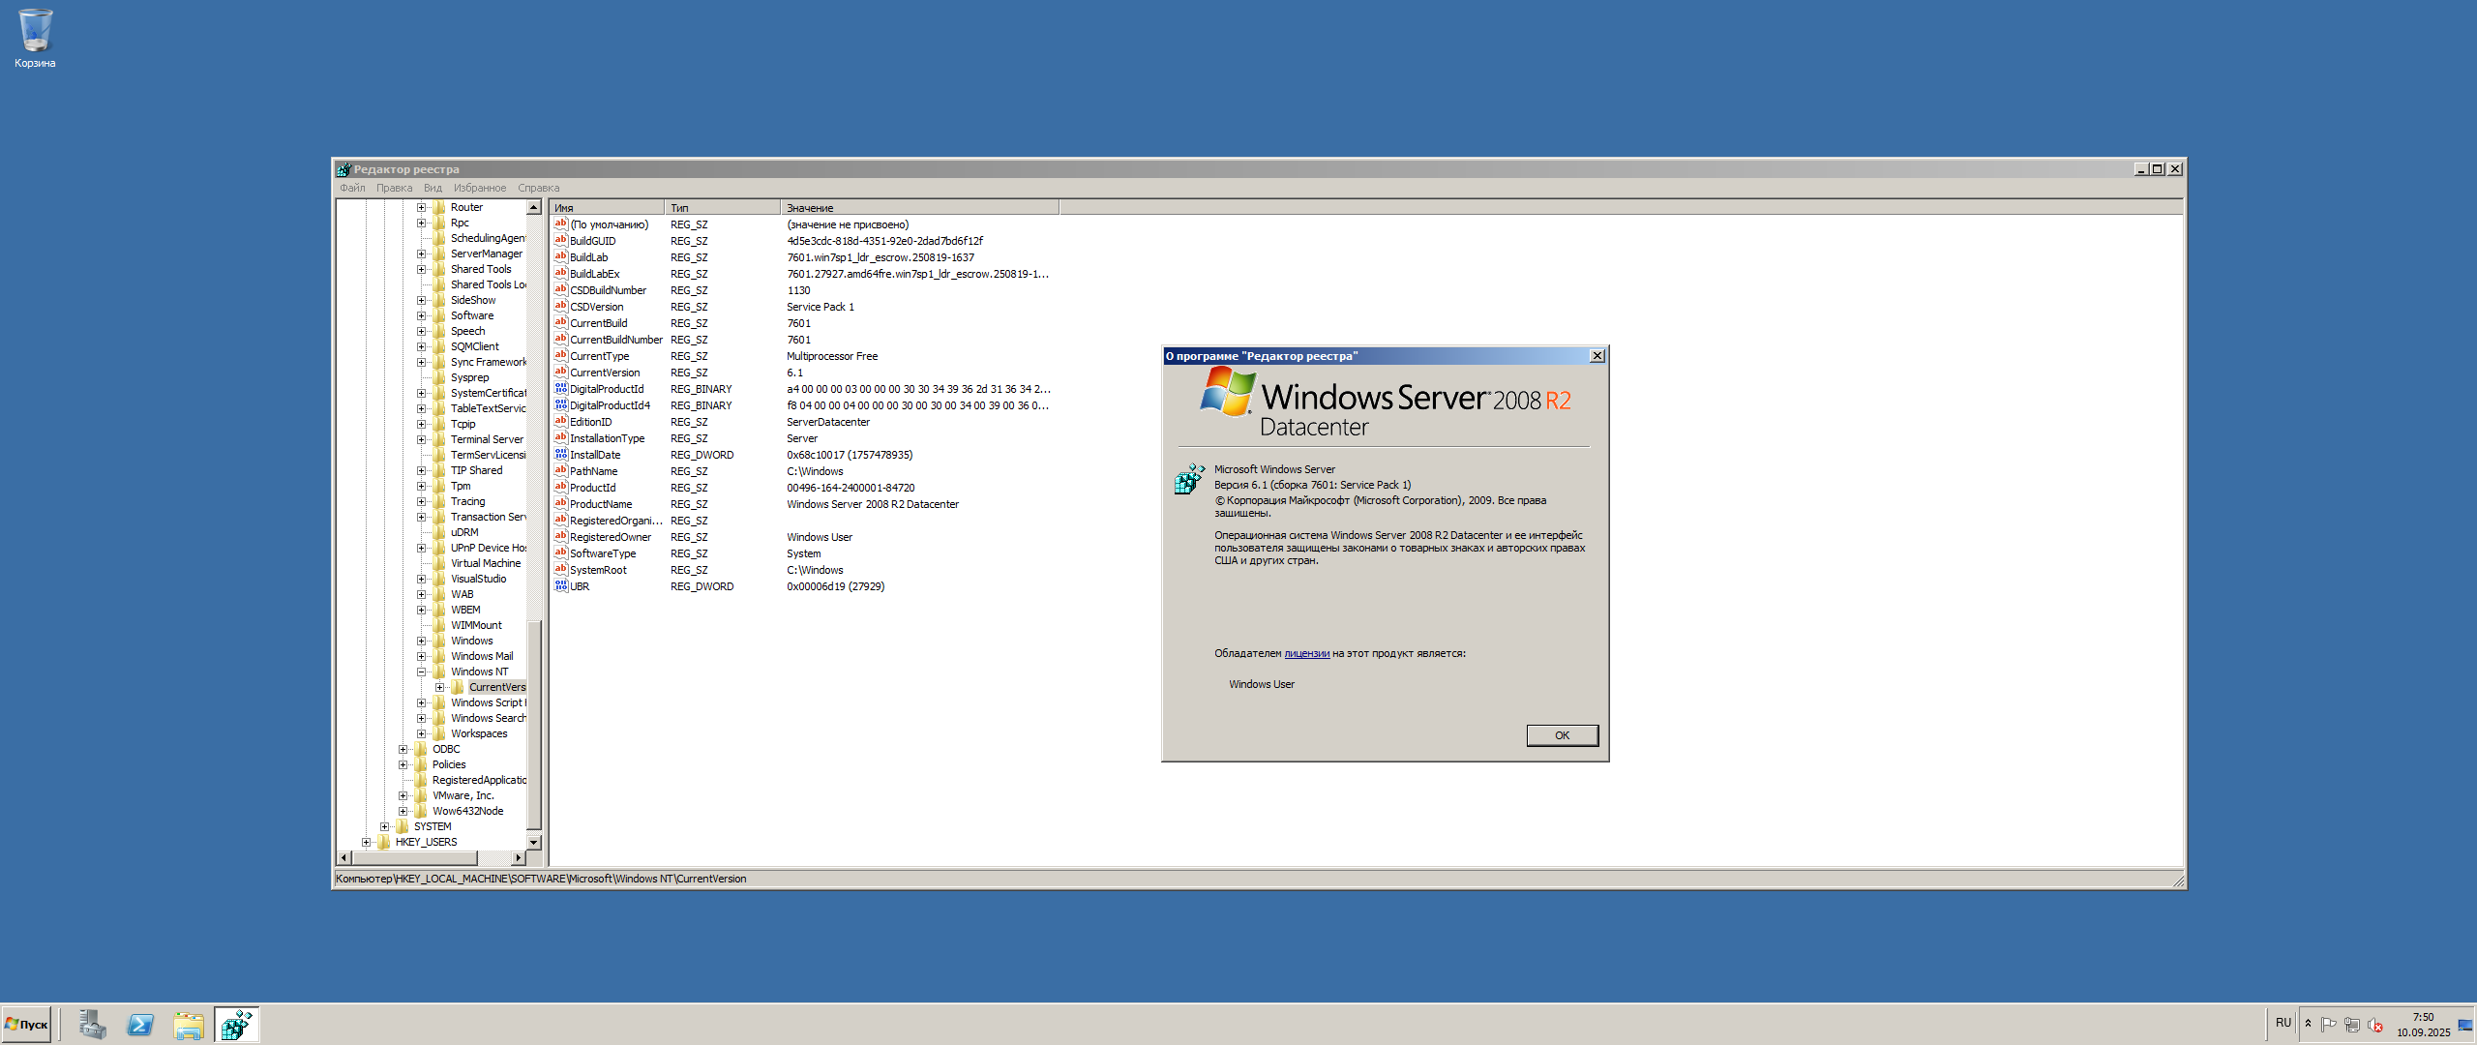Click the Policies folder icon
2477x1045 pixels.
[x=421, y=764]
